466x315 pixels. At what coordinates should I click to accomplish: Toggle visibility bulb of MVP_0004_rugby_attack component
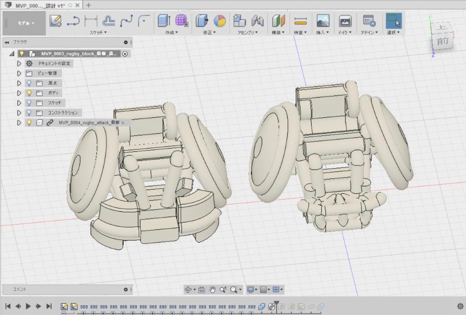[x=29, y=123]
